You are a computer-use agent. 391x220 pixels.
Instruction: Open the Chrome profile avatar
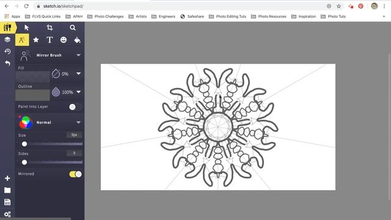click(375, 6)
